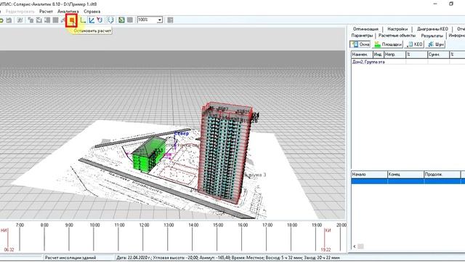The width and height of the screenshot is (465, 262).
Task: Click the grey square icon left of zoom box
Action: tap(130, 20)
